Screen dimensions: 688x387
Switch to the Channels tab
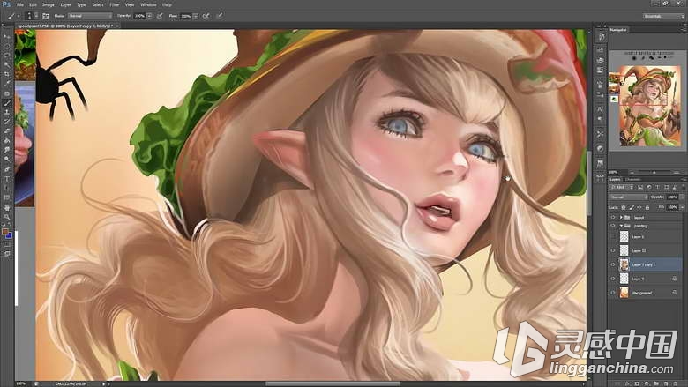632,179
